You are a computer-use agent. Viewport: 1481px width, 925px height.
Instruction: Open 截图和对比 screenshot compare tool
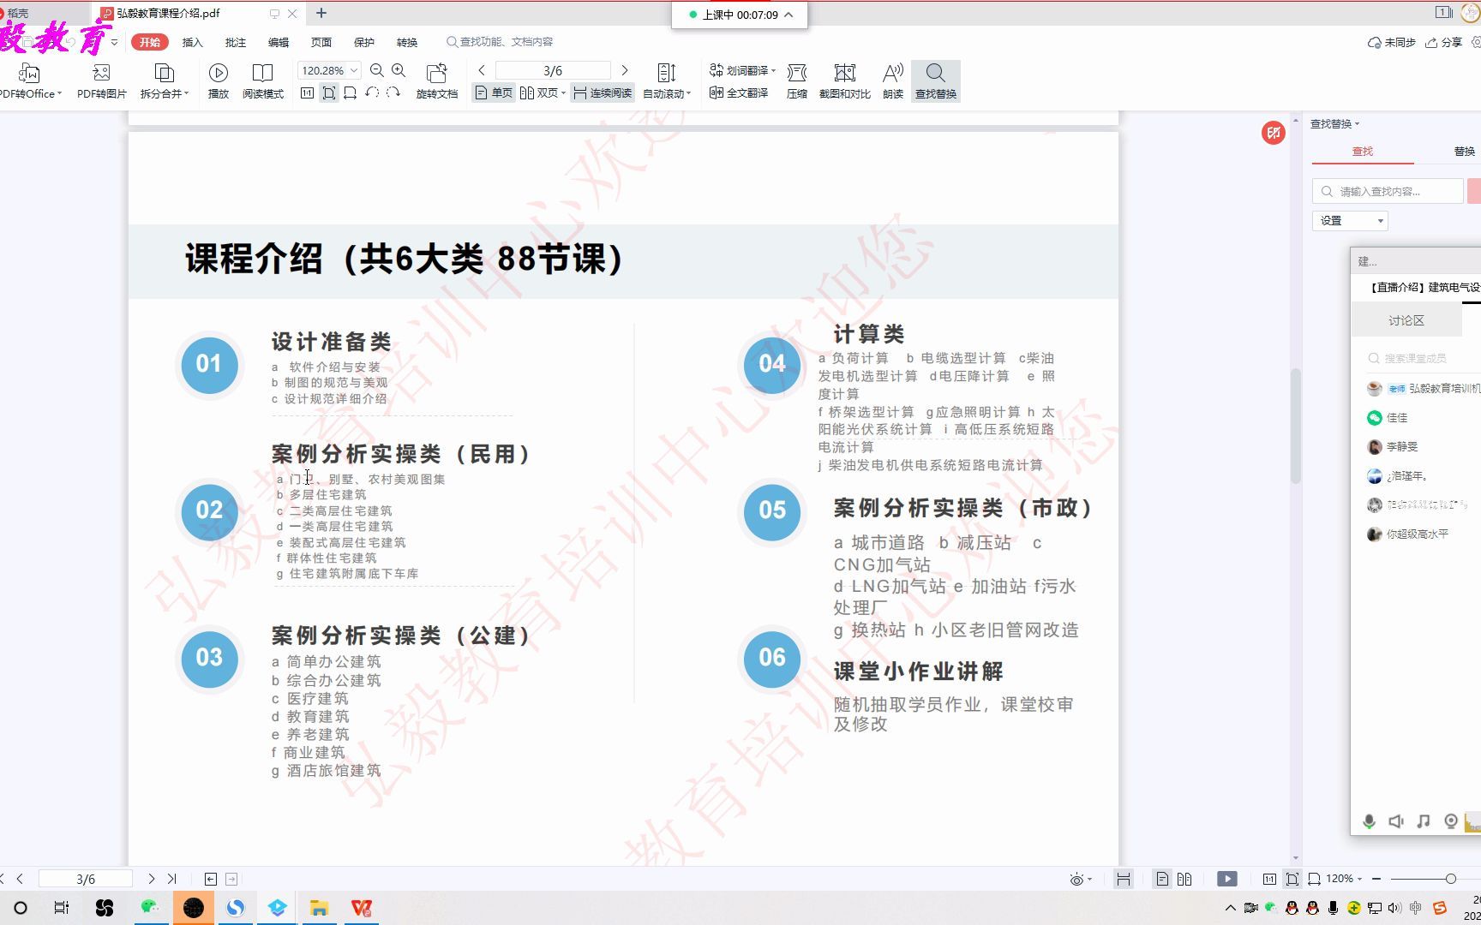pos(845,81)
